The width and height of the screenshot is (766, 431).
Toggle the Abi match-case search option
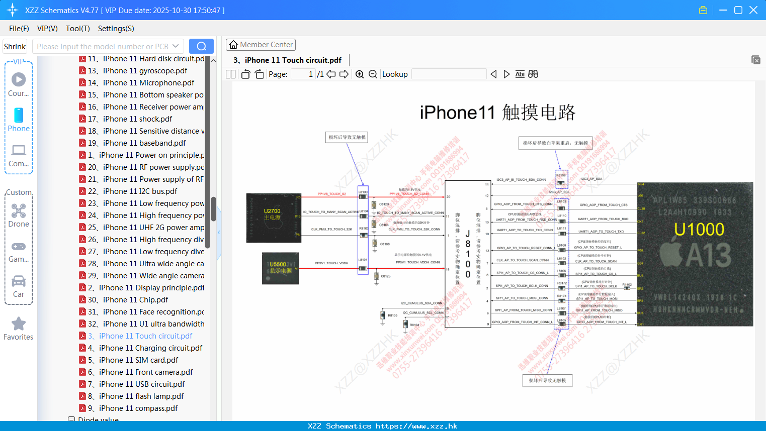click(520, 74)
